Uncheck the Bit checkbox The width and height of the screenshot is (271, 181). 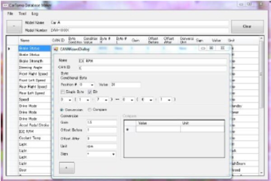point(89,92)
